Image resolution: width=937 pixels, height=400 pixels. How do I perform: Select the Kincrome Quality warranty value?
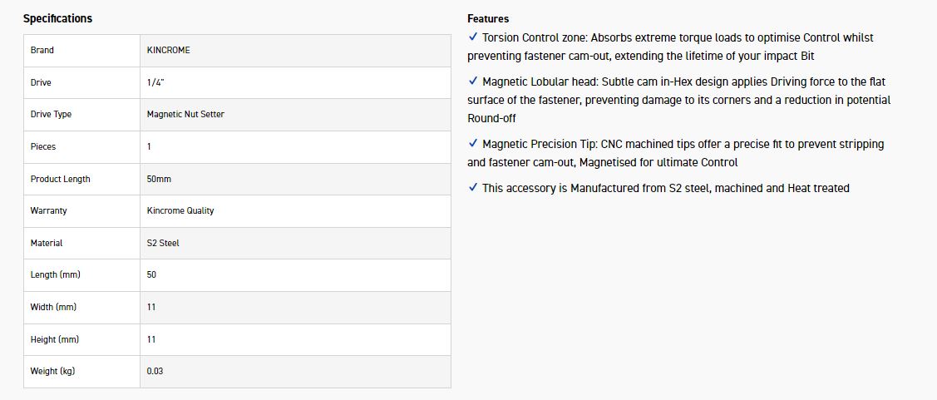(180, 210)
